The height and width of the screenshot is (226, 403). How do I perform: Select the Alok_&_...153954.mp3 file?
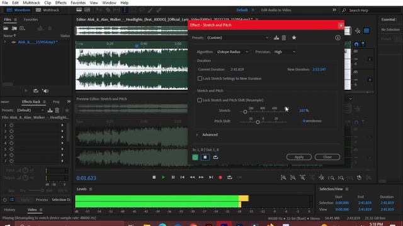pyautogui.click(x=38, y=42)
